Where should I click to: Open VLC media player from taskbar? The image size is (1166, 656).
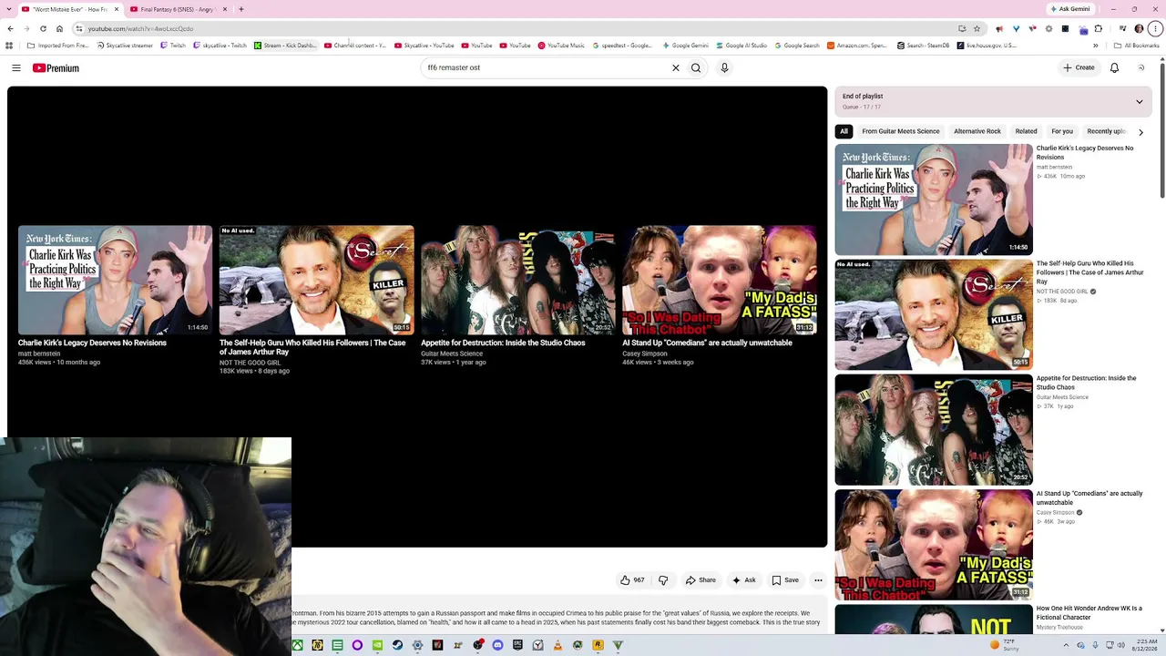point(557,645)
